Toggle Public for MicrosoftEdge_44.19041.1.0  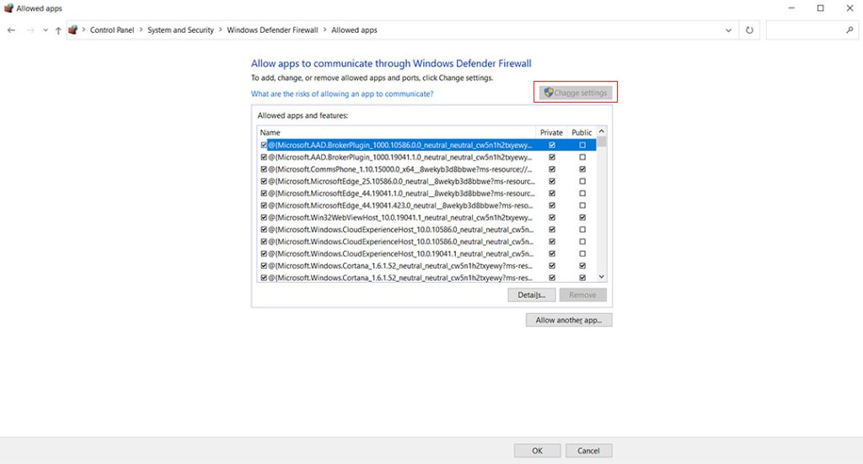[582, 194]
